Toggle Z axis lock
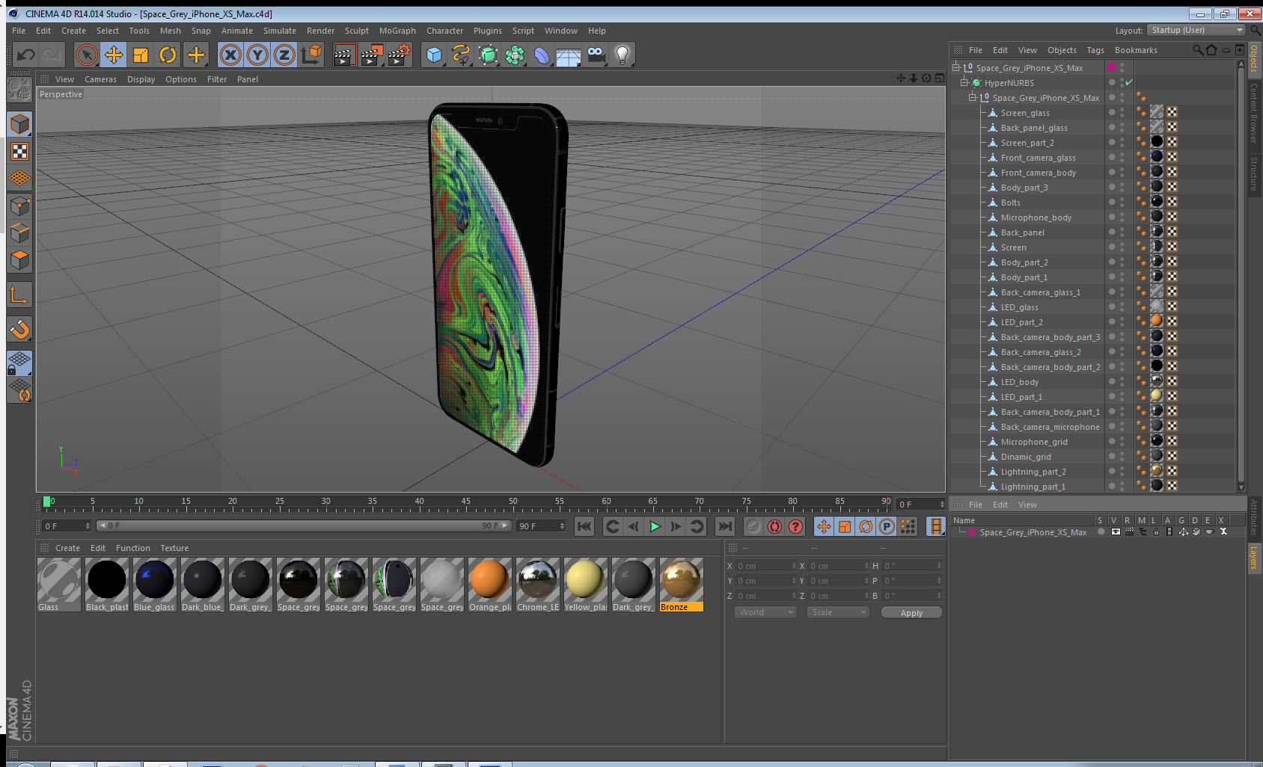1263x767 pixels. tap(284, 55)
